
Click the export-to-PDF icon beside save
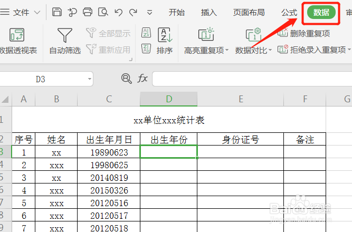pyautogui.click(x=72, y=12)
